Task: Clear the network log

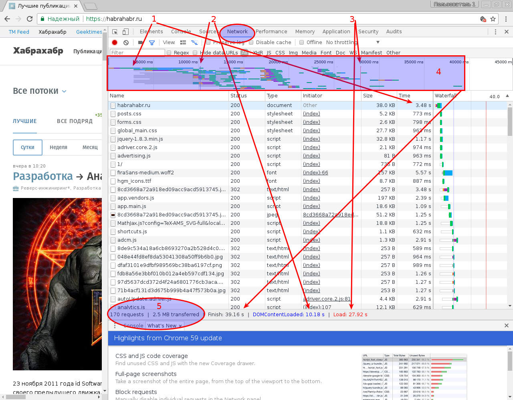Action: (126, 42)
